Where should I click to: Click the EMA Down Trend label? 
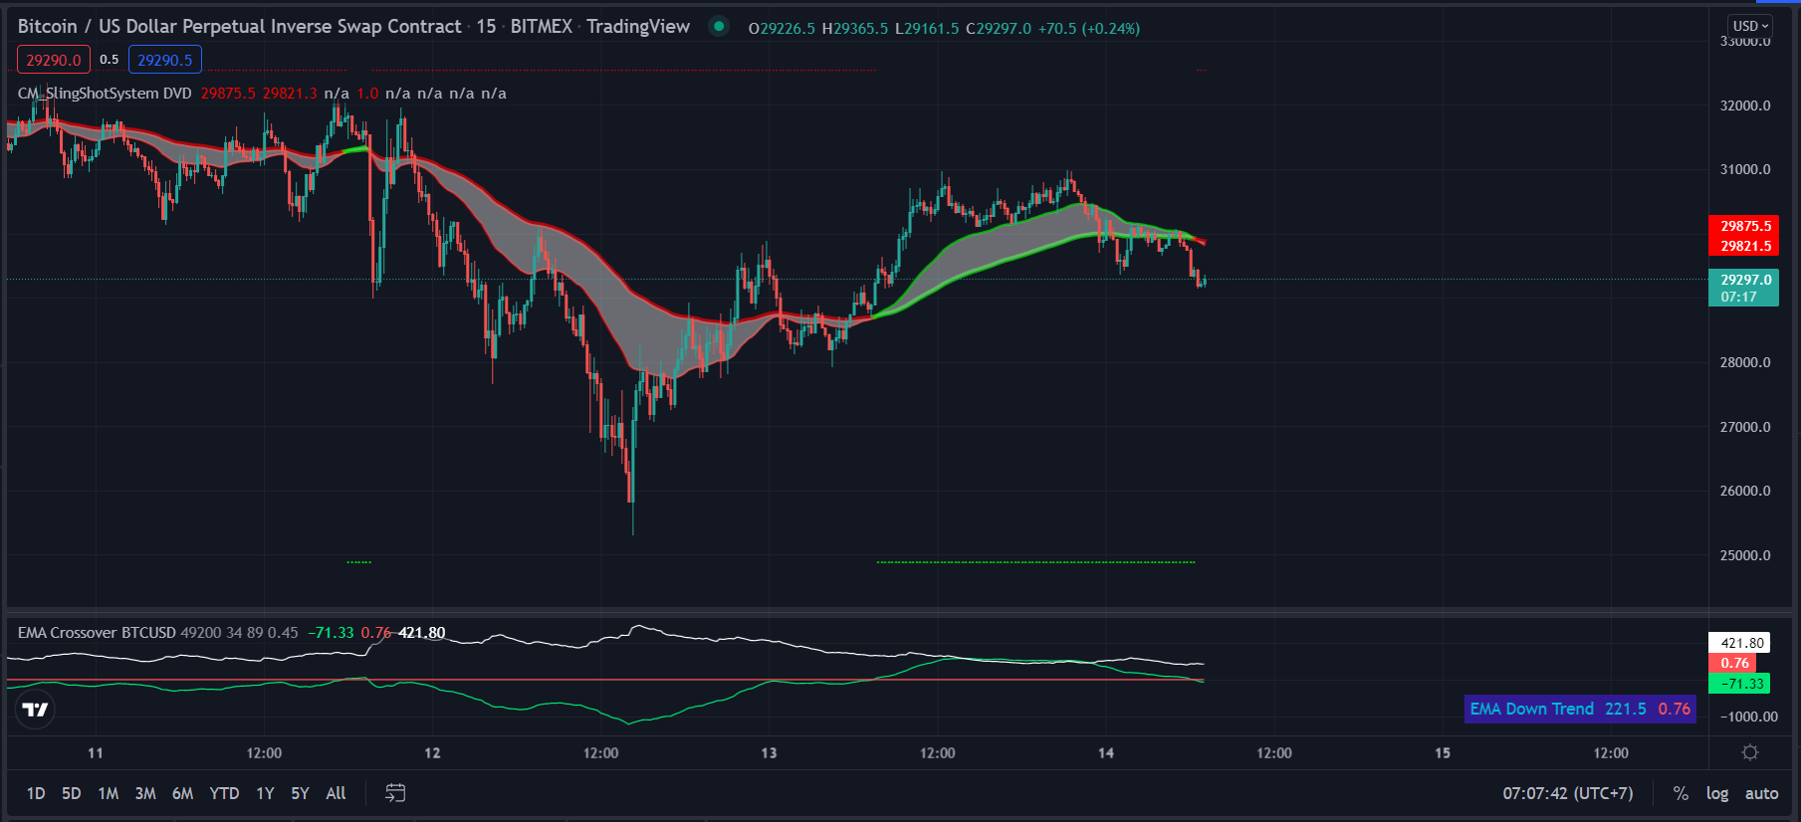click(x=1532, y=709)
